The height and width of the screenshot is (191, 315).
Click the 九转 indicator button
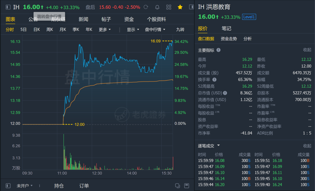(180, 29)
